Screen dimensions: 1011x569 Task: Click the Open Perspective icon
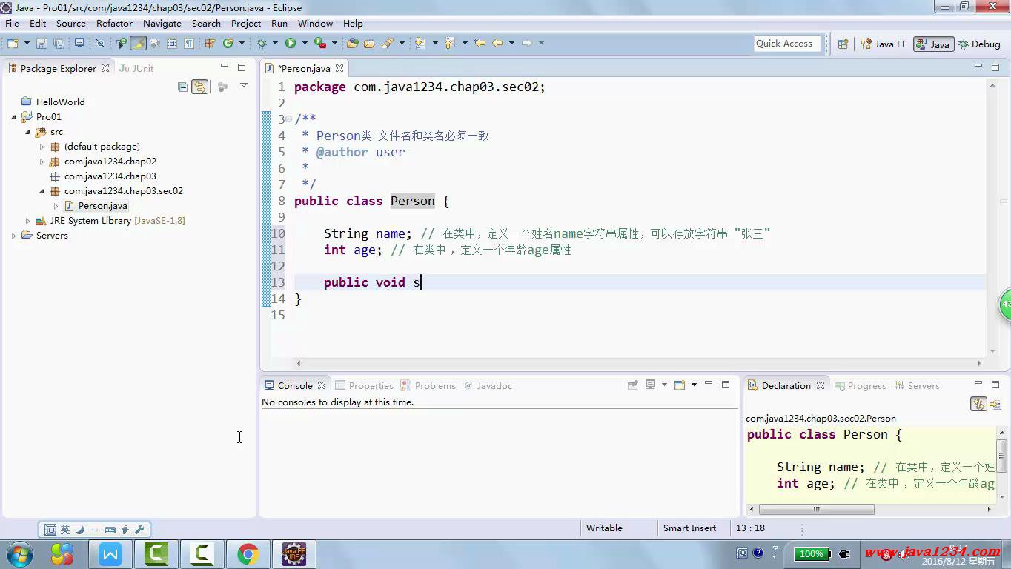tap(843, 44)
